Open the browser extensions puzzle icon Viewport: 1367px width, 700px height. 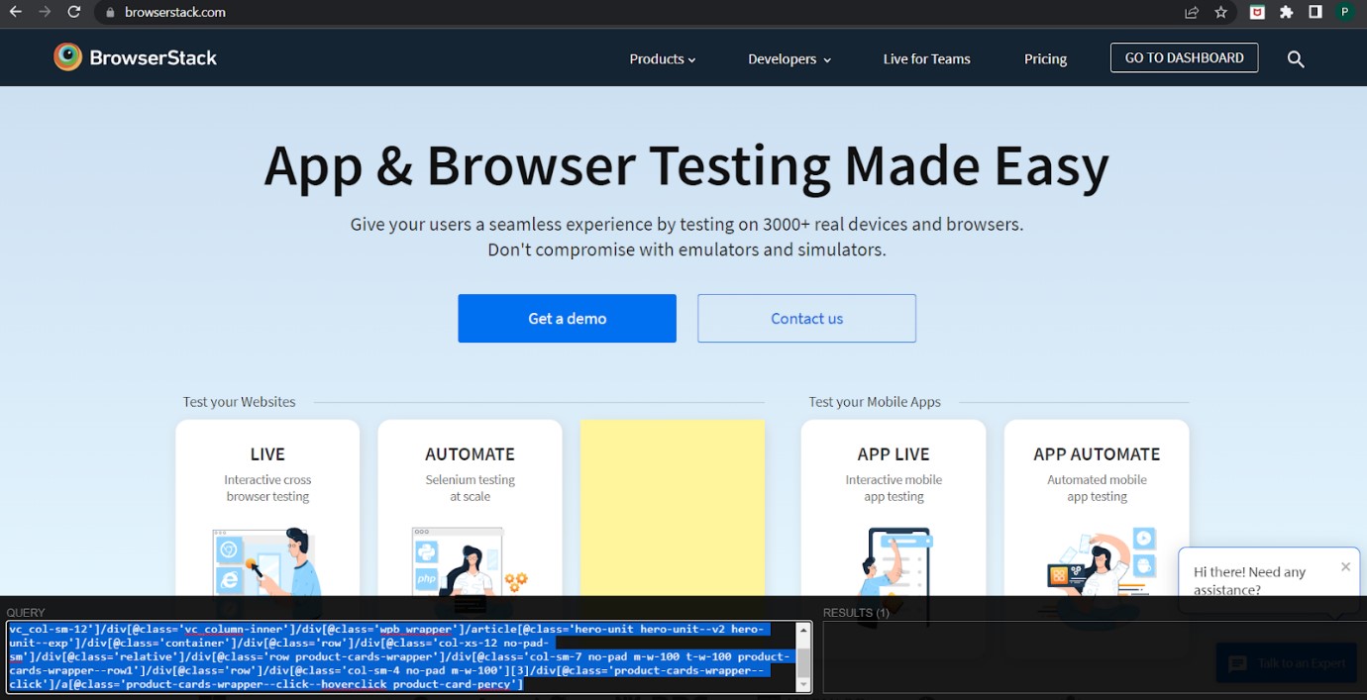click(x=1287, y=13)
